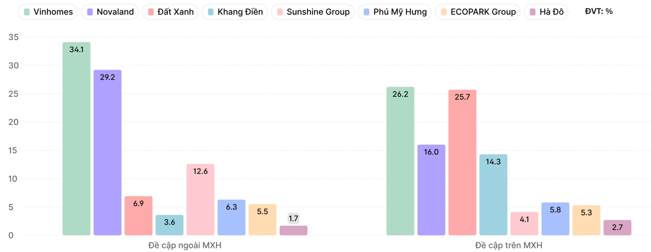Click the Khang Điền legend chip
This screenshot has height=252, width=651.
click(235, 12)
